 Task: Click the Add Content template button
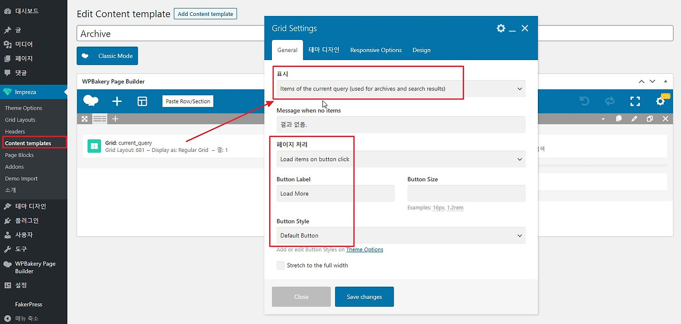[x=205, y=14]
